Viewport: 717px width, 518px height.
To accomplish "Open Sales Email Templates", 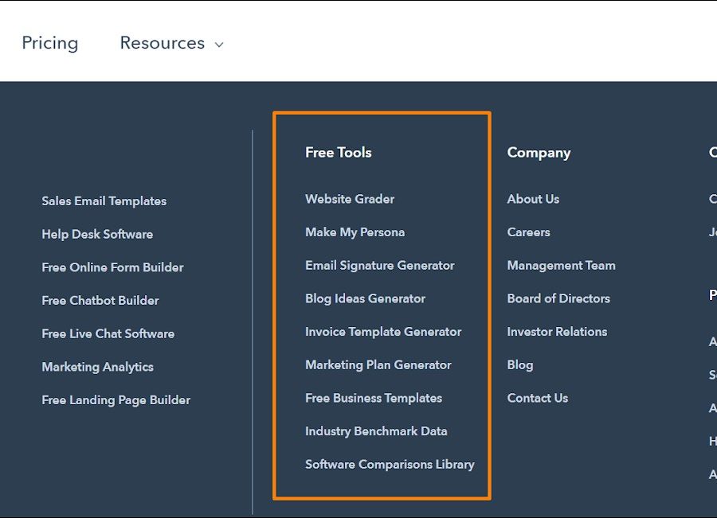I will coord(104,201).
